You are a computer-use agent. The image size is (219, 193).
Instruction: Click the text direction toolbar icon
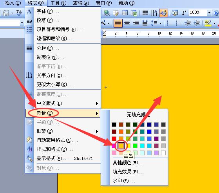click(154, 13)
